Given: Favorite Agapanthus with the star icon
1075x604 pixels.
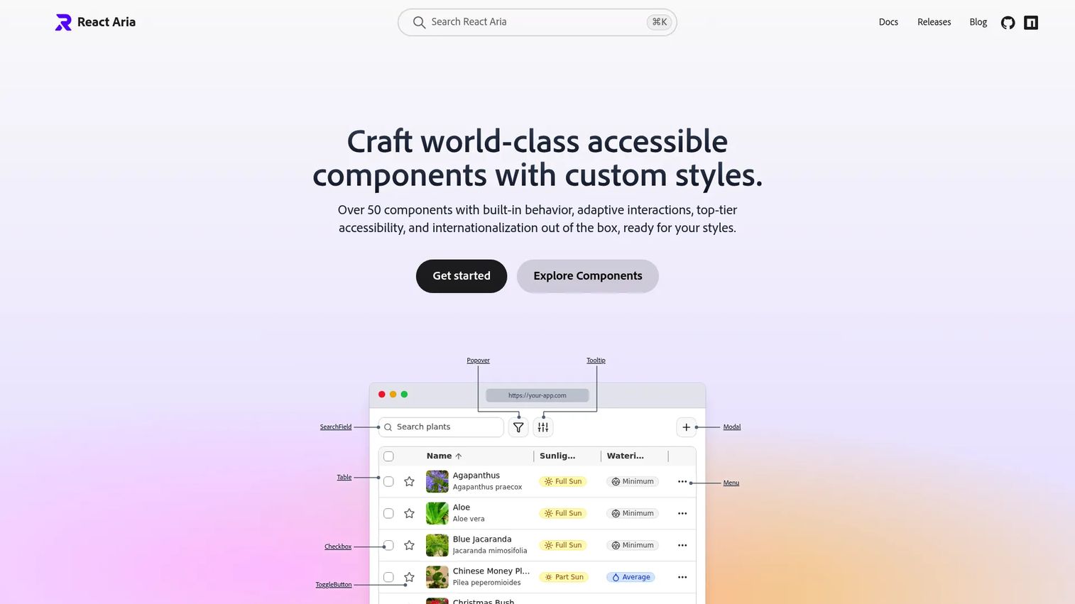Looking at the screenshot, I should coord(409,481).
